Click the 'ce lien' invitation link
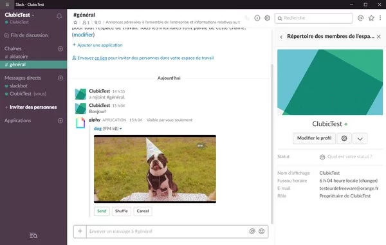This screenshot has width=386, height=245. coord(101,58)
